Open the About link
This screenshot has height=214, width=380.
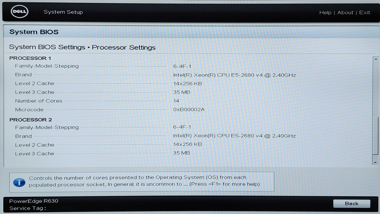click(x=345, y=13)
